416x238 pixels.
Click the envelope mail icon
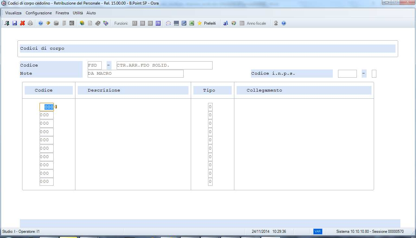click(x=168, y=23)
